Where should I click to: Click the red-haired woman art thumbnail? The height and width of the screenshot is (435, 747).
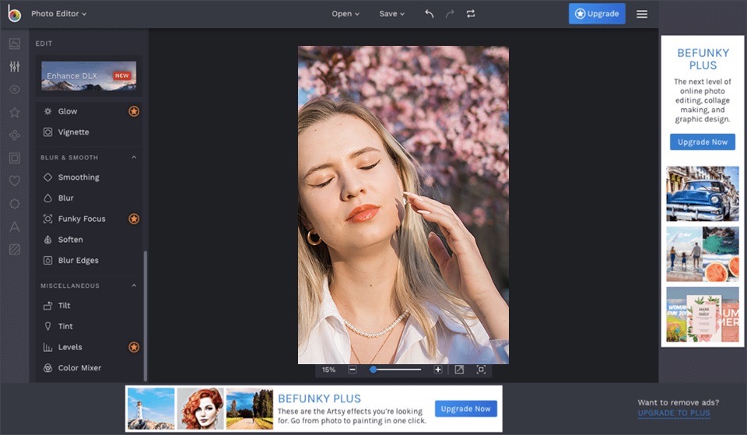pos(201,409)
